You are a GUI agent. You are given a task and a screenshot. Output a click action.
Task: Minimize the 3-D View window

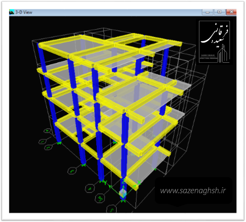[207, 12]
